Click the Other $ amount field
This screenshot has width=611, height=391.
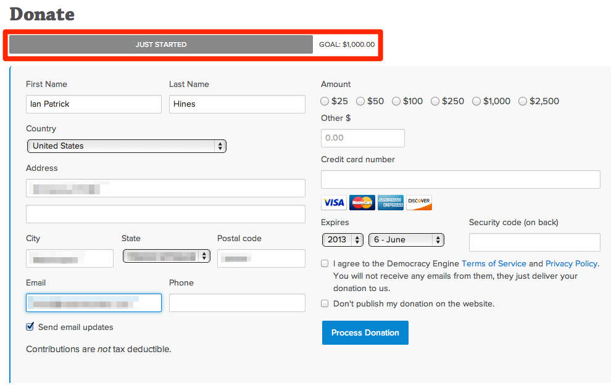click(x=363, y=138)
